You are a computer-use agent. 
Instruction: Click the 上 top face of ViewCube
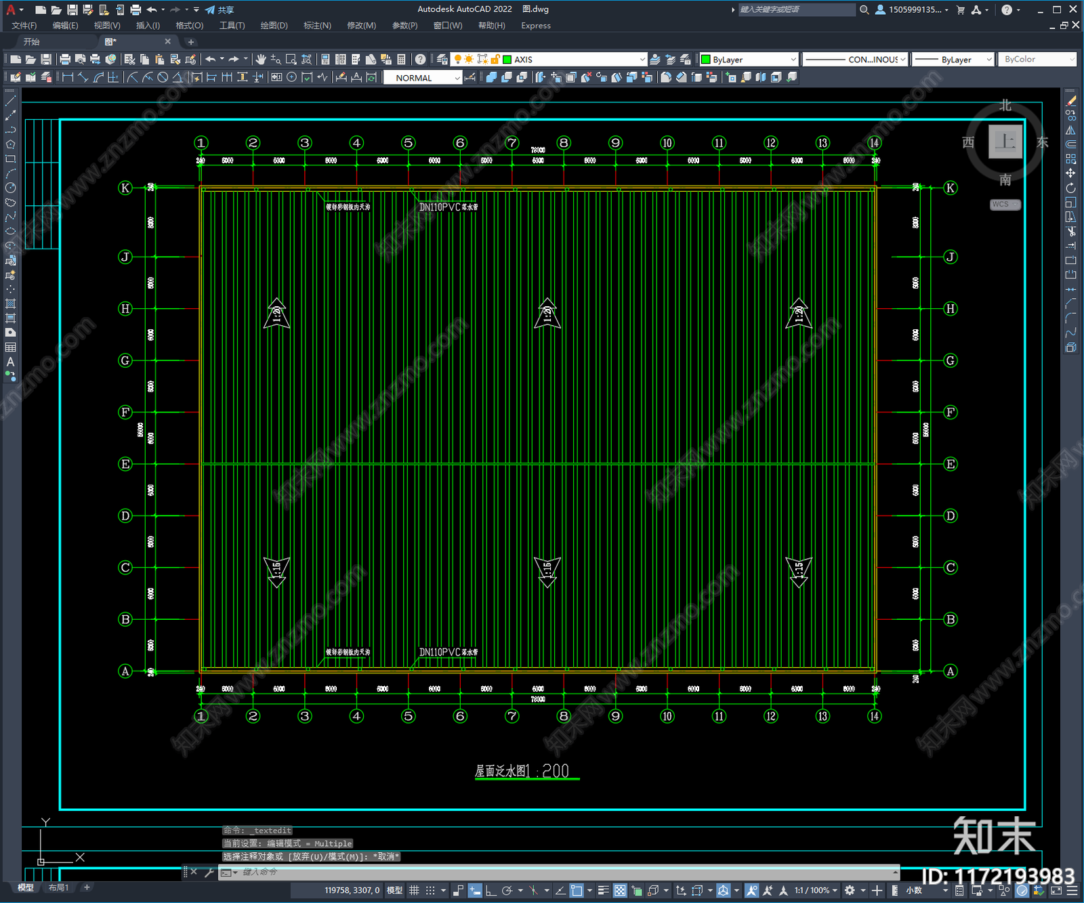(1005, 142)
